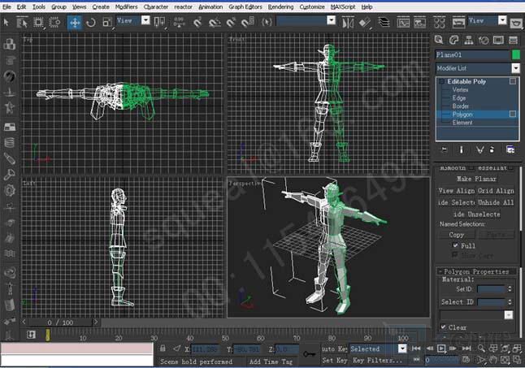This screenshot has height=368, width=525.
Task: Open the MAXScript menu
Action: [343, 6]
